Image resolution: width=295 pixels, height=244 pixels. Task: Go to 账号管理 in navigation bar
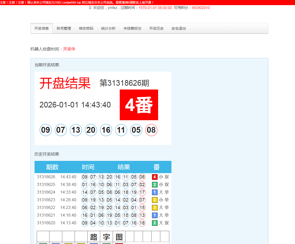click(64, 28)
